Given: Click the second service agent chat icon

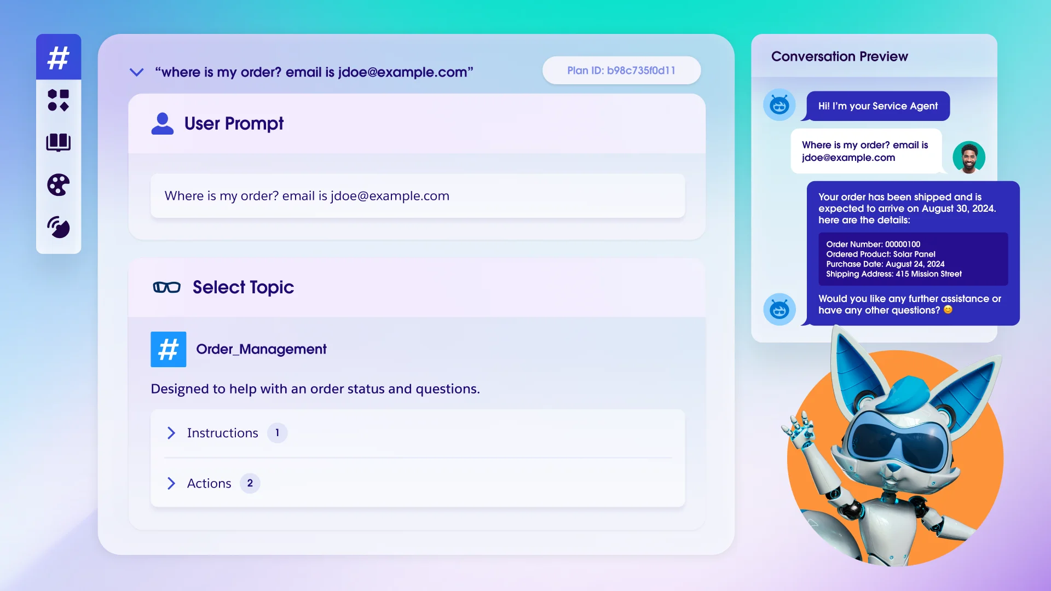Looking at the screenshot, I should coord(779,309).
